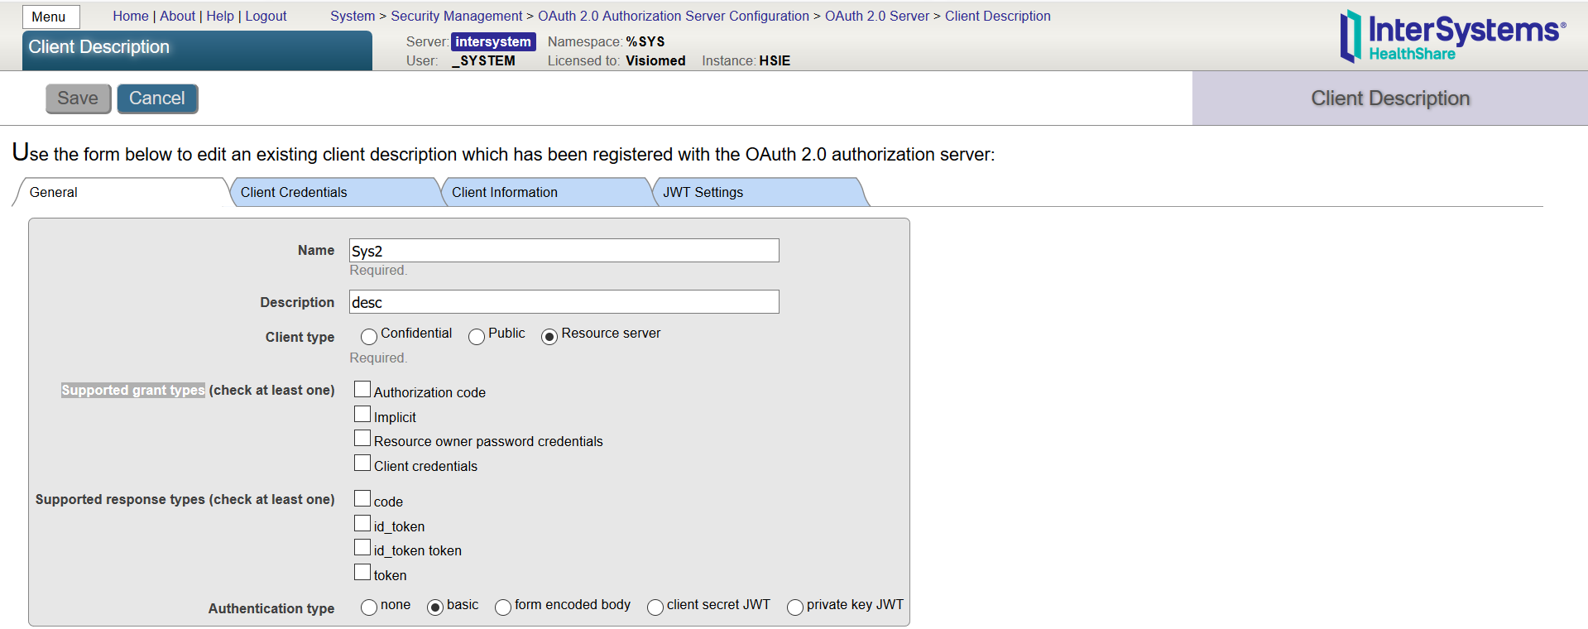Image resolution: width=1588 pixels, height=629 pixels.
Task: Select Confidential client type
Action: pyautogui.click(x=369, y=337)
